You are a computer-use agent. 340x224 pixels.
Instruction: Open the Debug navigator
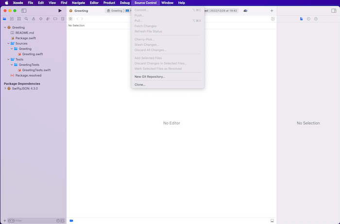pyautogui.click(x=48, y=19)
